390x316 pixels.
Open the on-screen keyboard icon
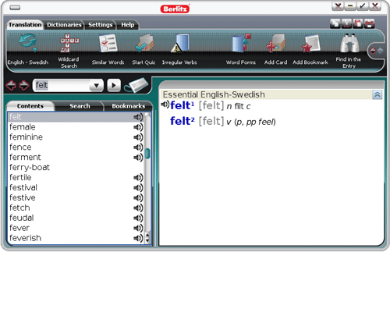click(136, 85)
